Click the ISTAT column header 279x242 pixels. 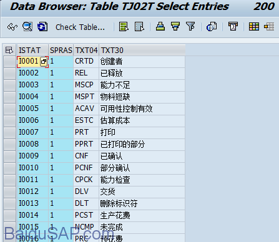pyautogui.click(x=32, y=50)
